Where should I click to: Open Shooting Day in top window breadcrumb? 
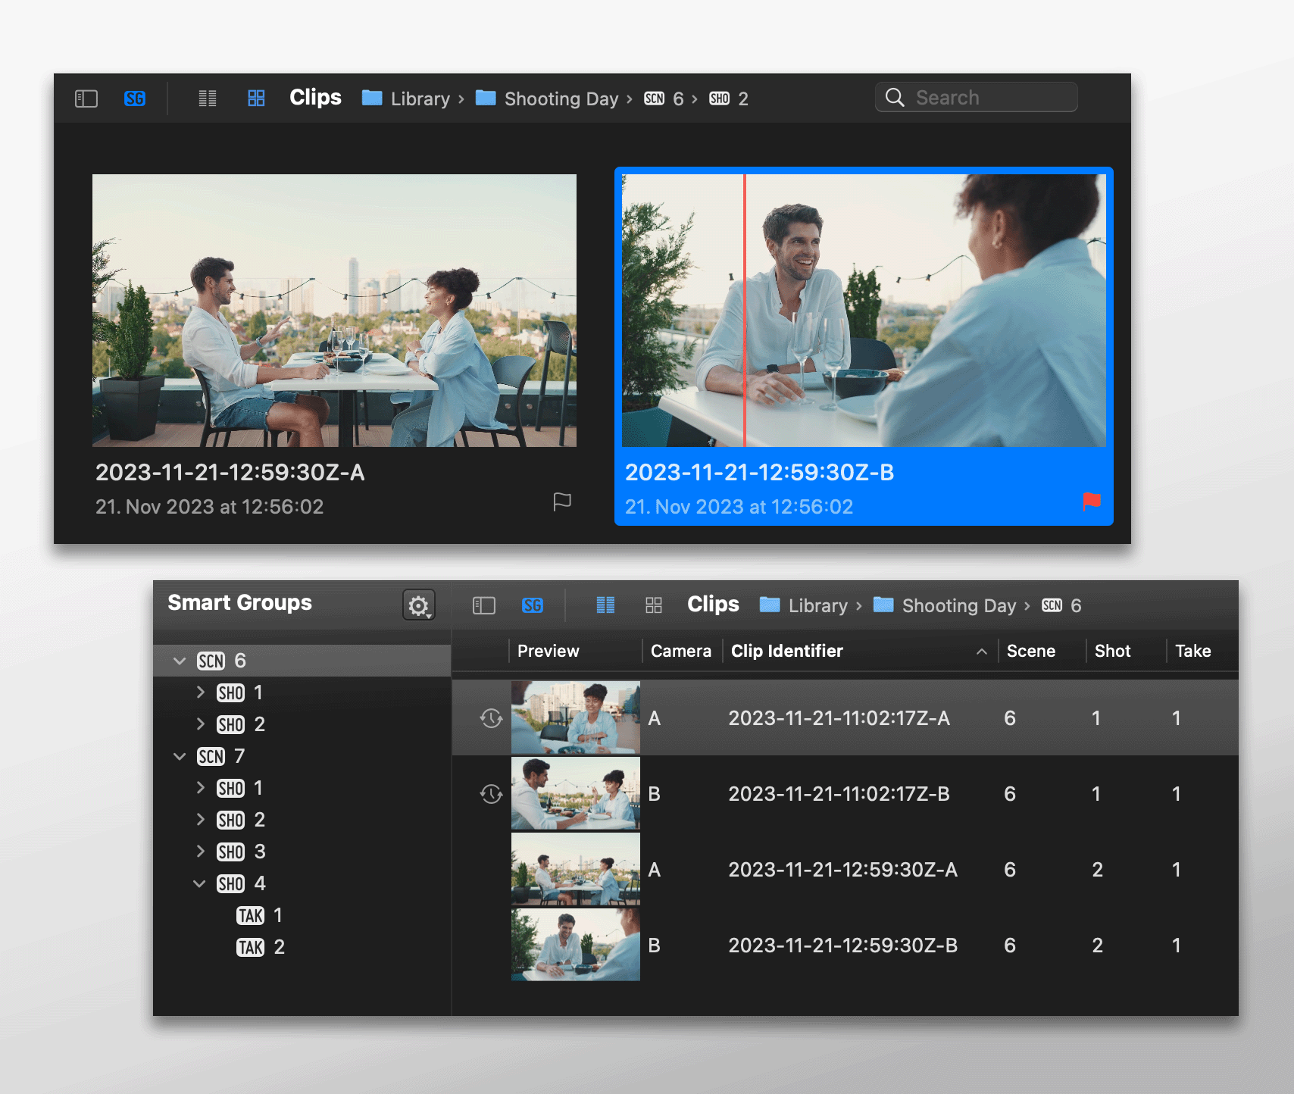coord(547,98)
